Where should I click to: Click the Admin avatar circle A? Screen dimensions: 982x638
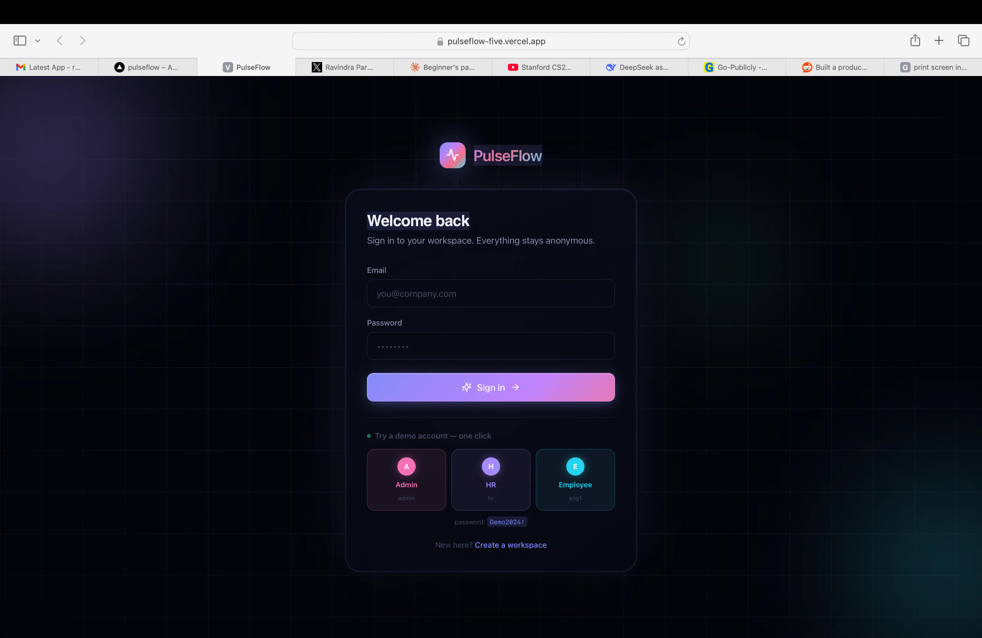tap(407, 466)
